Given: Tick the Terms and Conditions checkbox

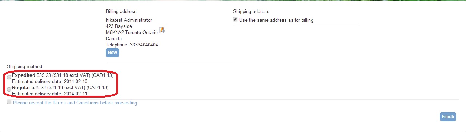Looking at the screenshot, I should coord(9,102).
